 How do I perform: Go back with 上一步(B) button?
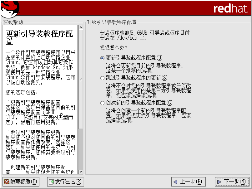pos(188,182)
